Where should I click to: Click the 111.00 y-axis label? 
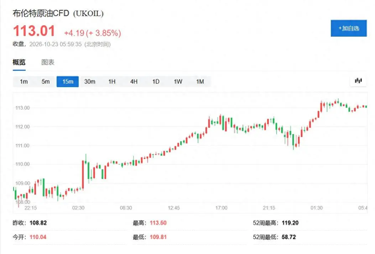click(x=22, y=145)
